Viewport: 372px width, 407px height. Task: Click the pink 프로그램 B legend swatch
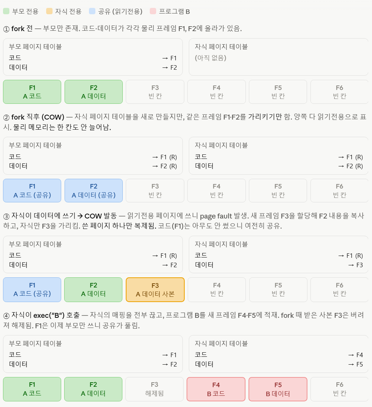[153, 11]
